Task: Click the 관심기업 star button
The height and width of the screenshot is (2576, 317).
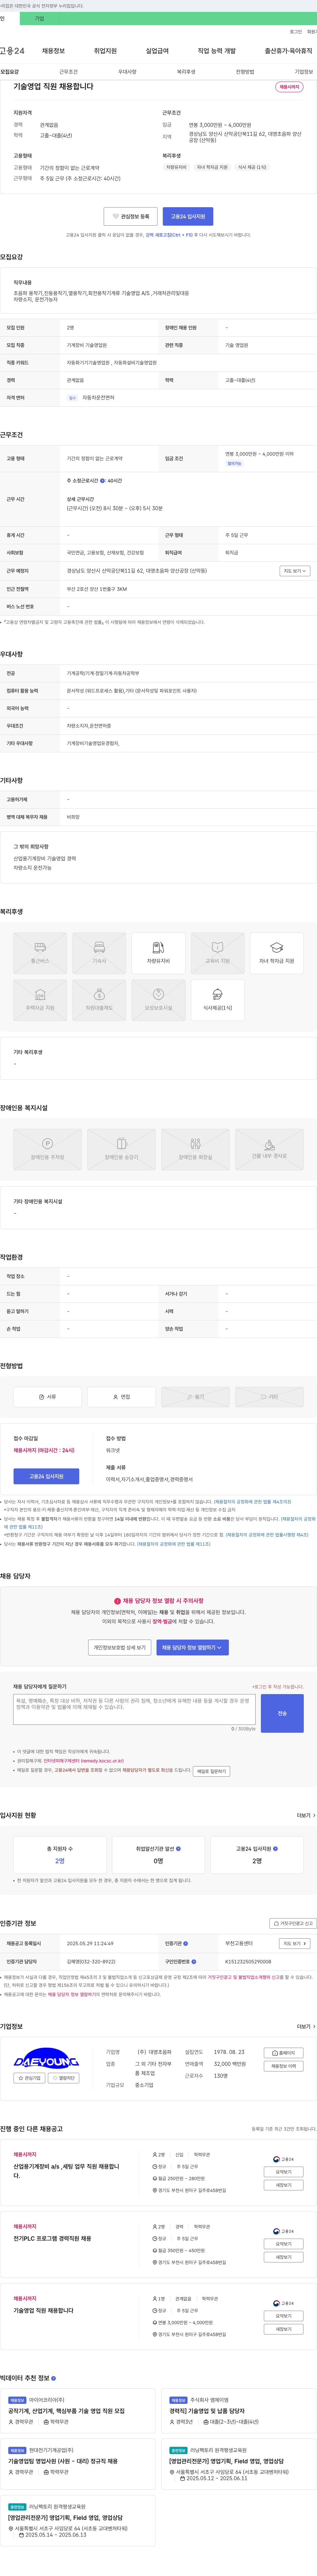Action: point(29,2078)
